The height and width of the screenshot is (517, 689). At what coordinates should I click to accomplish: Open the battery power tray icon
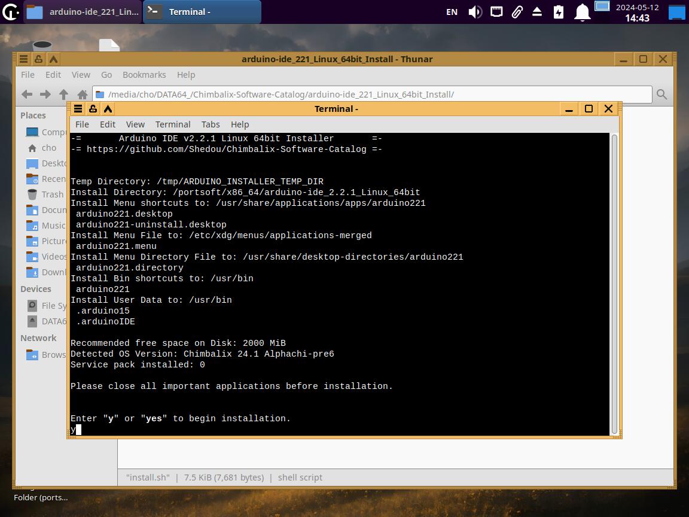click(559, 12)
